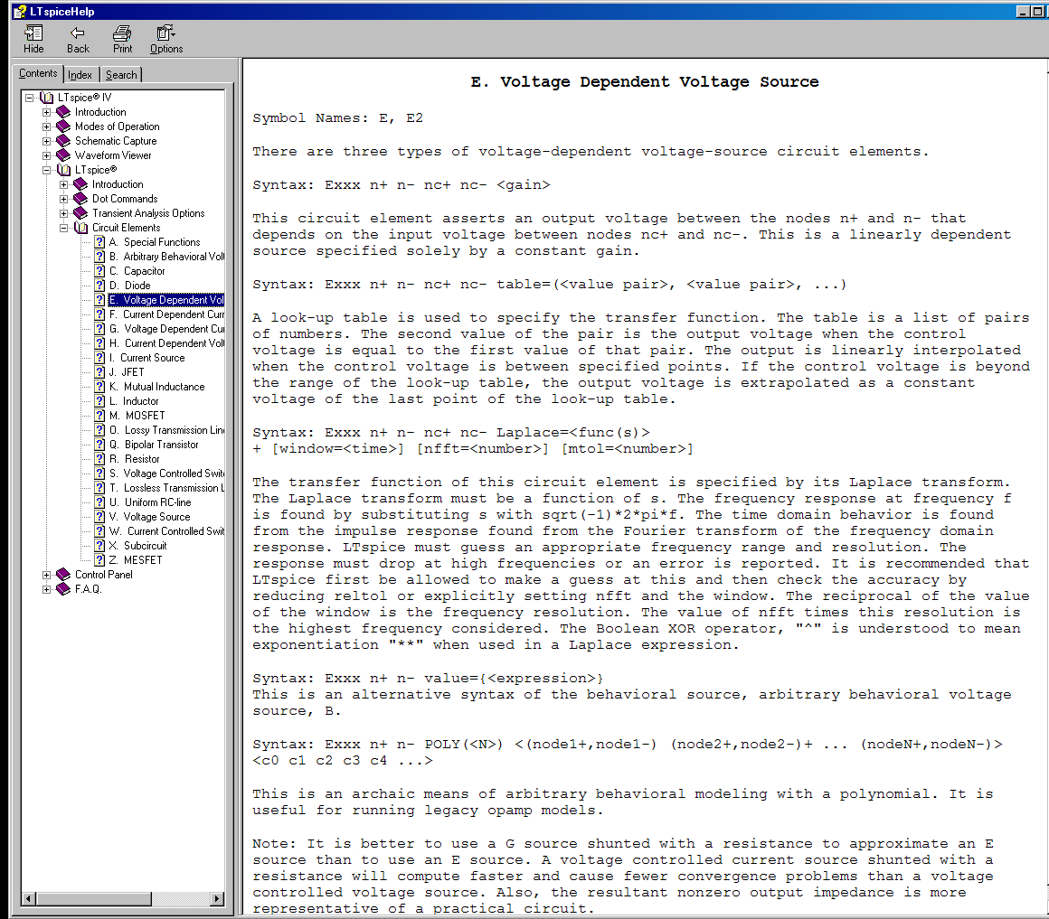Open H. Current Dependent Voltage topic
Screen dimensions: 1049x919
point(166,343)
